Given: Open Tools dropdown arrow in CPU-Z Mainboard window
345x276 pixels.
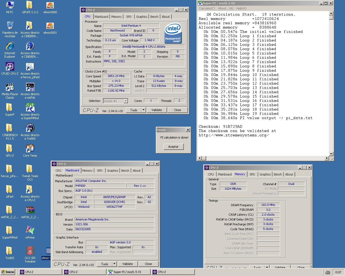Looking at the screenshot, I should pyautogui.click(x=114, y=264).
